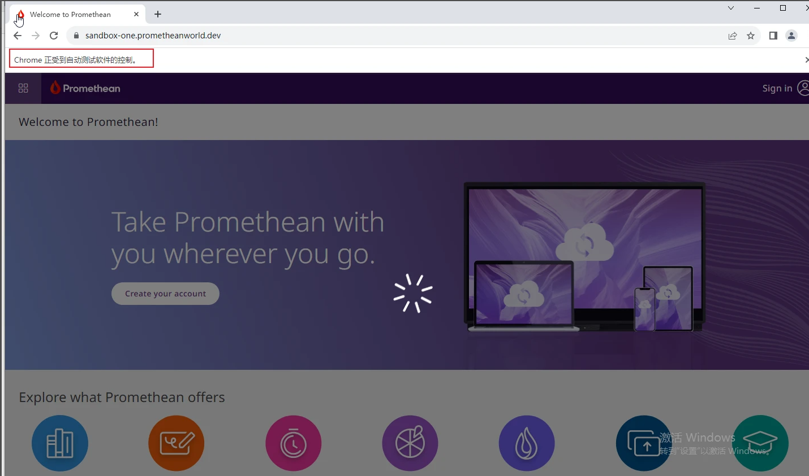Toggle the browser side panel
The width and height of the screenshot is (809, 476).
[x=773, y=36]
